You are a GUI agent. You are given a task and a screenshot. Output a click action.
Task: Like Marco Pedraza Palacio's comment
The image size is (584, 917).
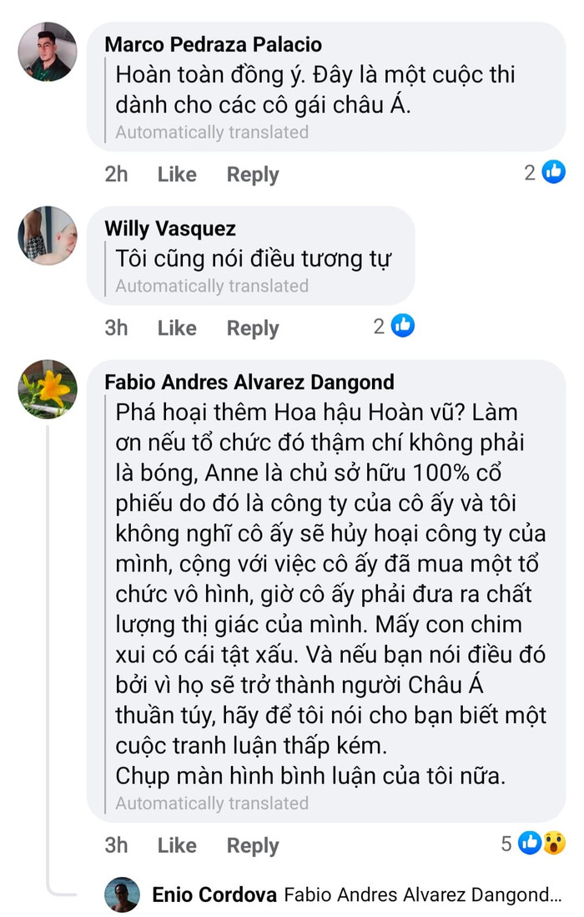(175, 174)
